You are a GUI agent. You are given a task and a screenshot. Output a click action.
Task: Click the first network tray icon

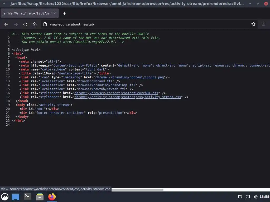240,197
